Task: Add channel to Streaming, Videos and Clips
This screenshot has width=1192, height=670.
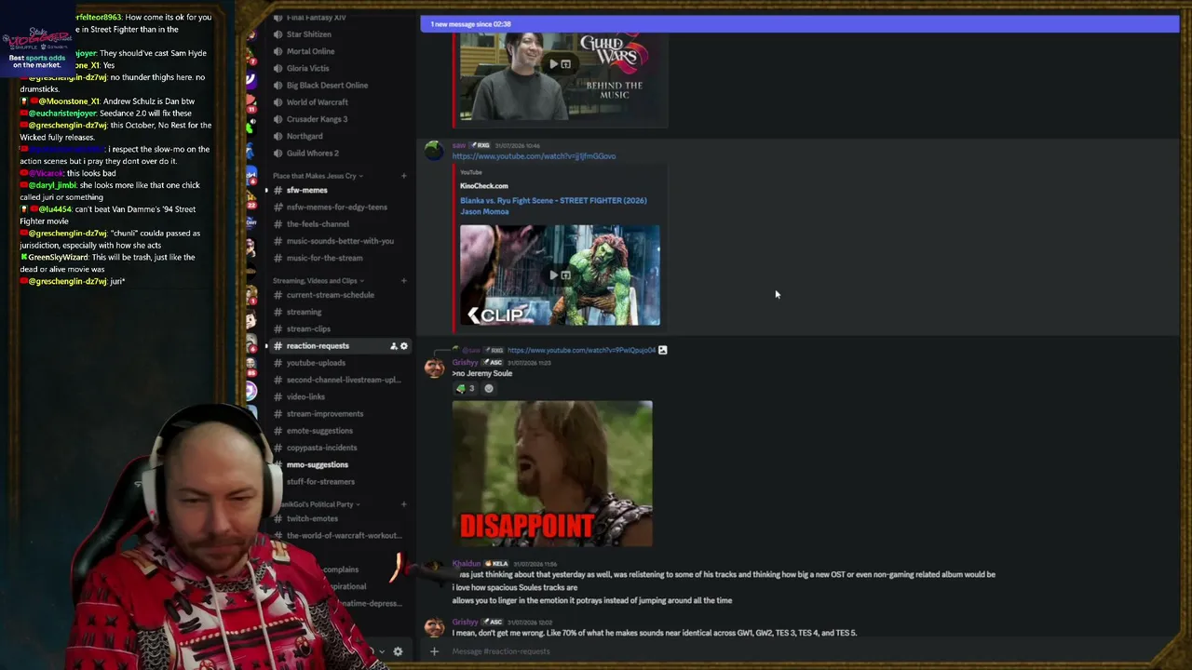Action: pos(403,281)
